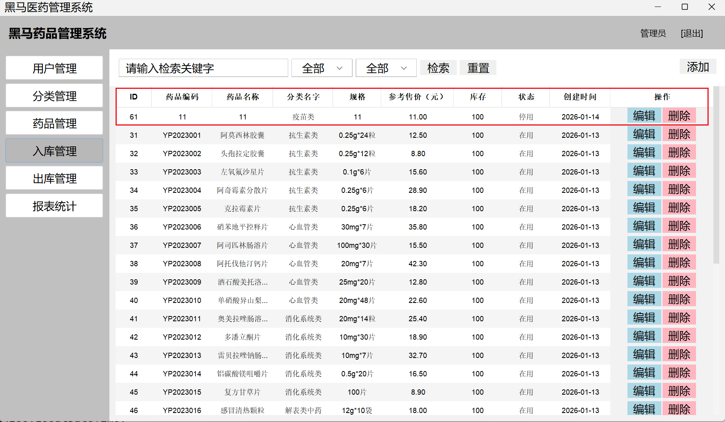
Task: Click the table's vertical scrollbar
Action: click(x=716, y=175)
